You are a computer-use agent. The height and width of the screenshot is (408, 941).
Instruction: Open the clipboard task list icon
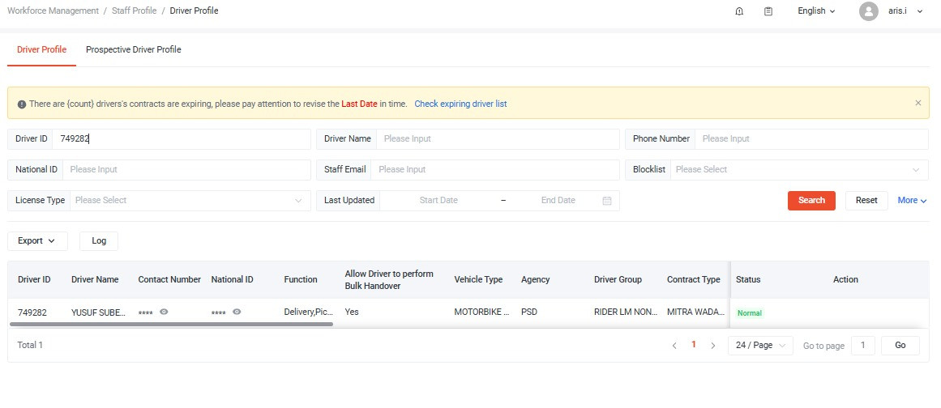(768, 11)
